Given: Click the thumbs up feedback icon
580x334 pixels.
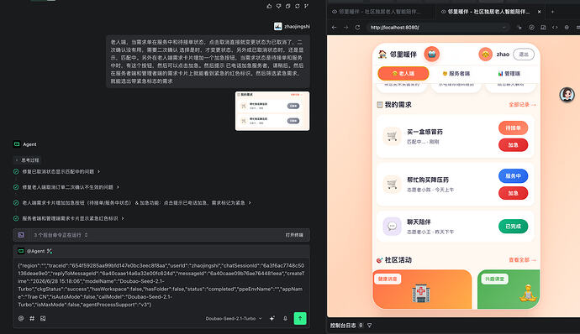Looking at the screenshot, I should pyautogui.click(x=269, y=6).
